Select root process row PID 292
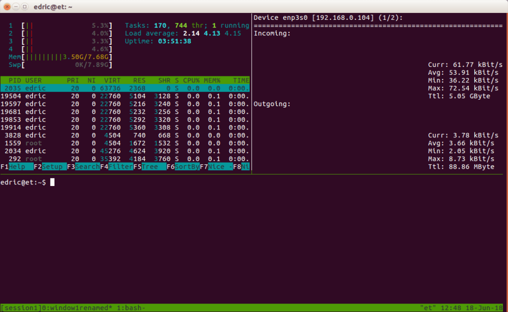This screenshot has width=508, height=312. [125, 159]
